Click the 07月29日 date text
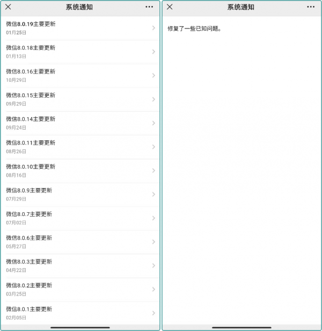Viewport: 322px width, 331px height. [16, 199]
